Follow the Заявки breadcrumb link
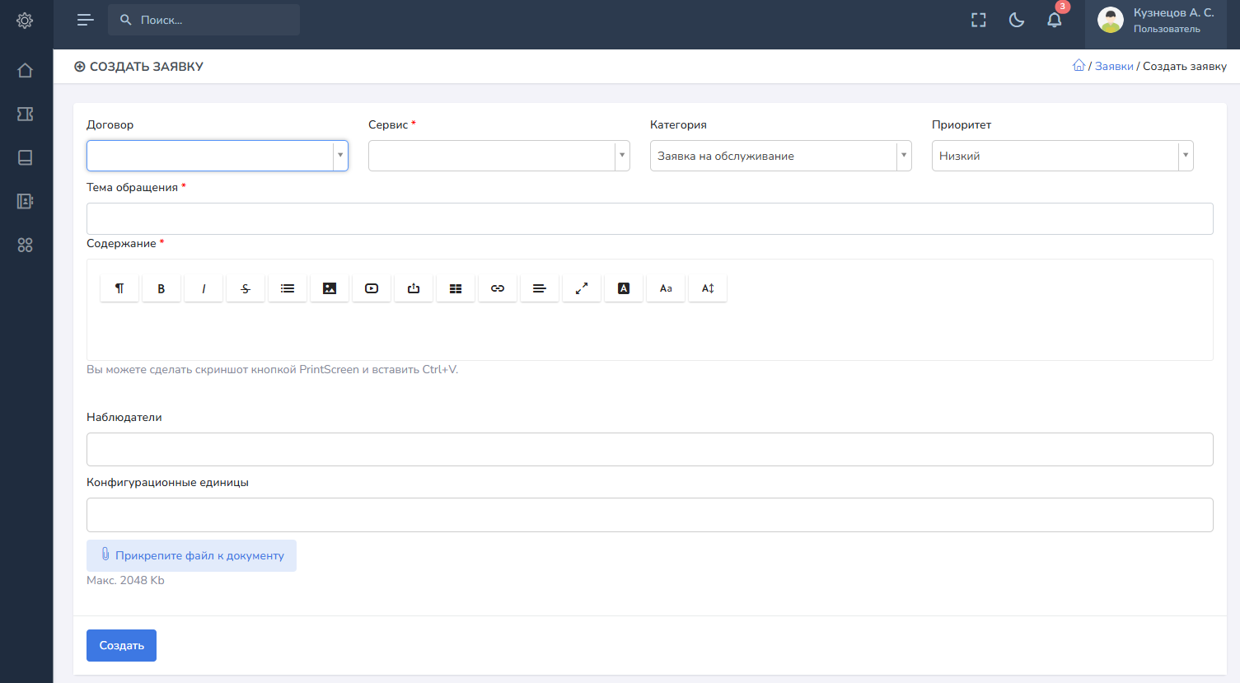 tap(1114, 66)
